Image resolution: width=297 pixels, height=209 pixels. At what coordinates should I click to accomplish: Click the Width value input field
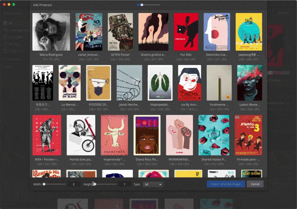[x=73, y=184]
